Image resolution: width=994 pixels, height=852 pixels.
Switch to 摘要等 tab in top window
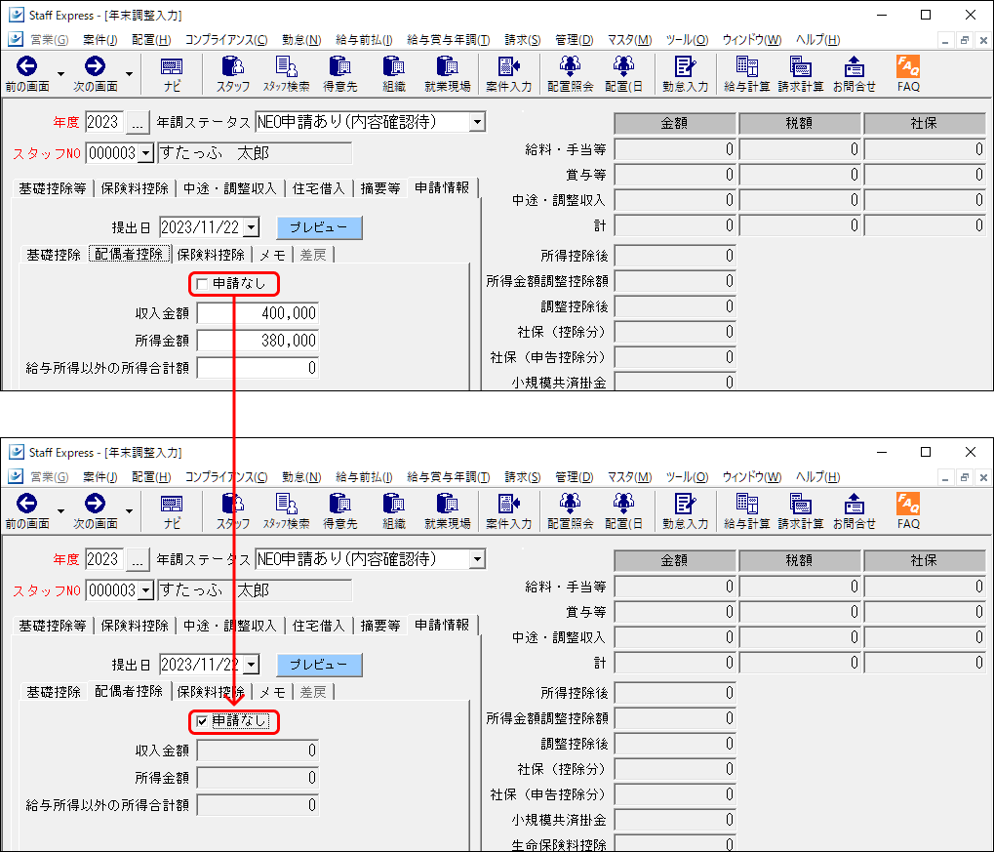click(x=379, y=188)
